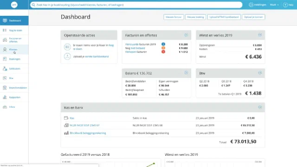Open the Verlopen facturen link
The image size is (297, 167).
pyautogui.click(x=131, y=52)
